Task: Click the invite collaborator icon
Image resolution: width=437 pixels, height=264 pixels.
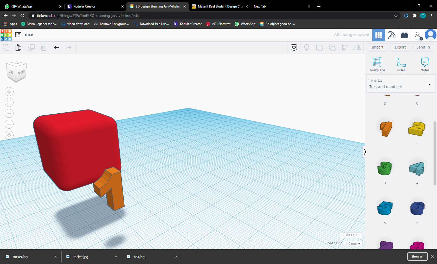Action: (x=418, y=36)
